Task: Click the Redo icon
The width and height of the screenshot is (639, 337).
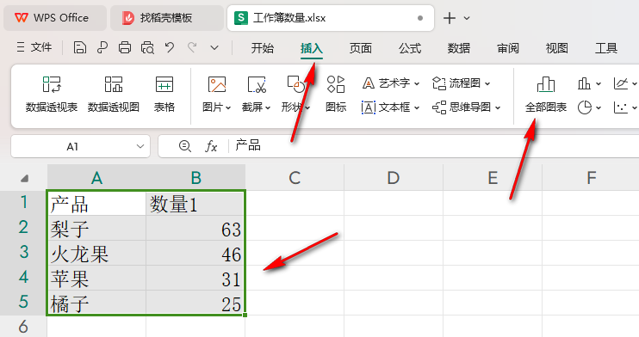Action: tap(192, 47)
